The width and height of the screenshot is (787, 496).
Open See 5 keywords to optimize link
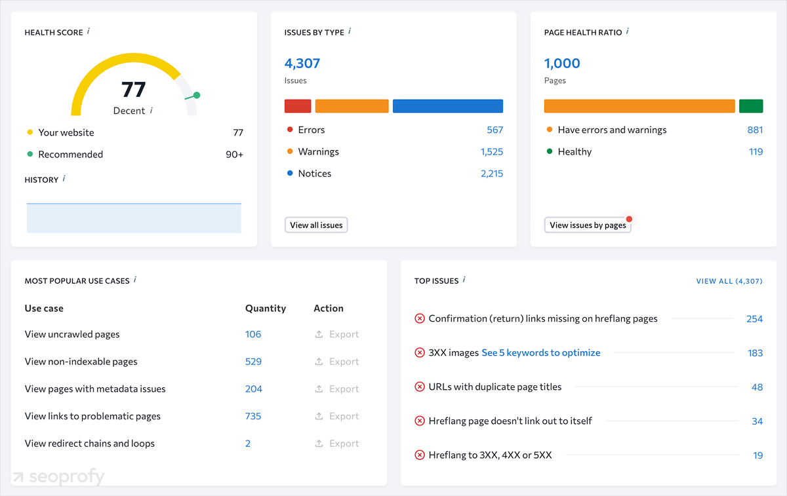point(541,353)
